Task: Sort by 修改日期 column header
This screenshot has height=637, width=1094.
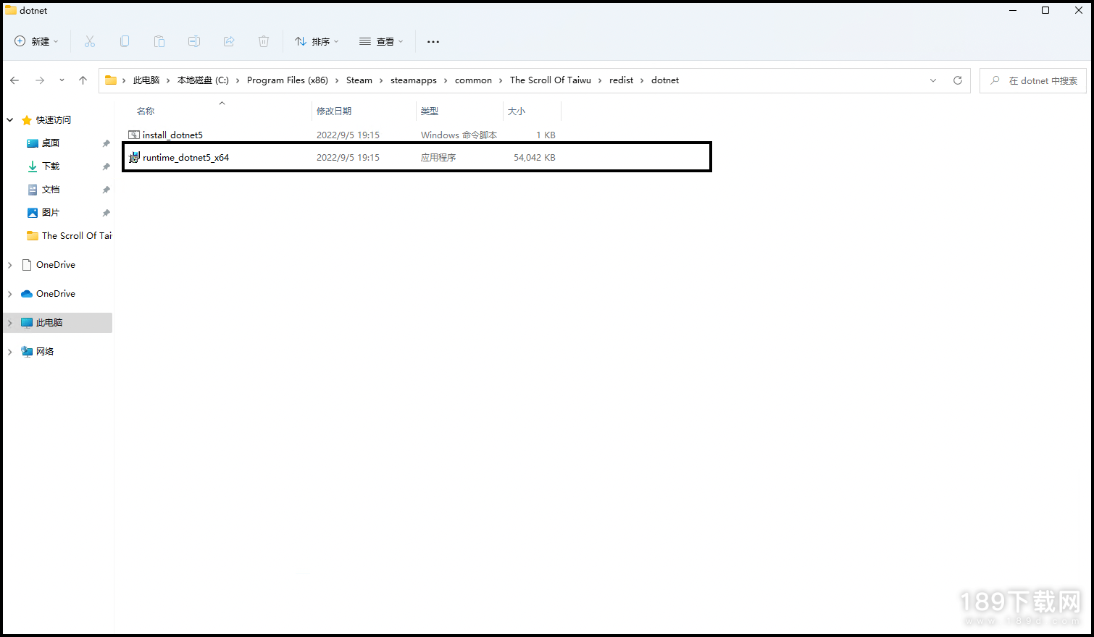Action: point(334,111)
